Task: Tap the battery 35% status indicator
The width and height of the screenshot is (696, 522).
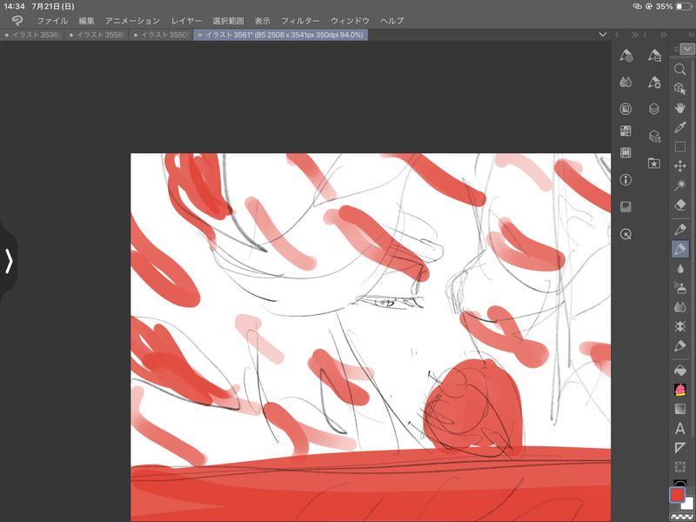Action: (673, 6)
